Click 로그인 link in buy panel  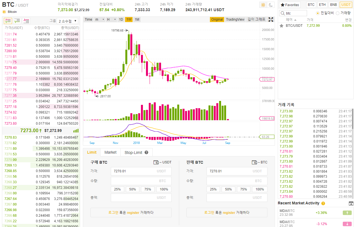coord(113,212)
